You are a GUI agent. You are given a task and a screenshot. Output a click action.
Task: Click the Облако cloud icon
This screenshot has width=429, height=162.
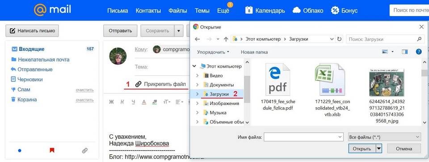(x=297, y=10)
